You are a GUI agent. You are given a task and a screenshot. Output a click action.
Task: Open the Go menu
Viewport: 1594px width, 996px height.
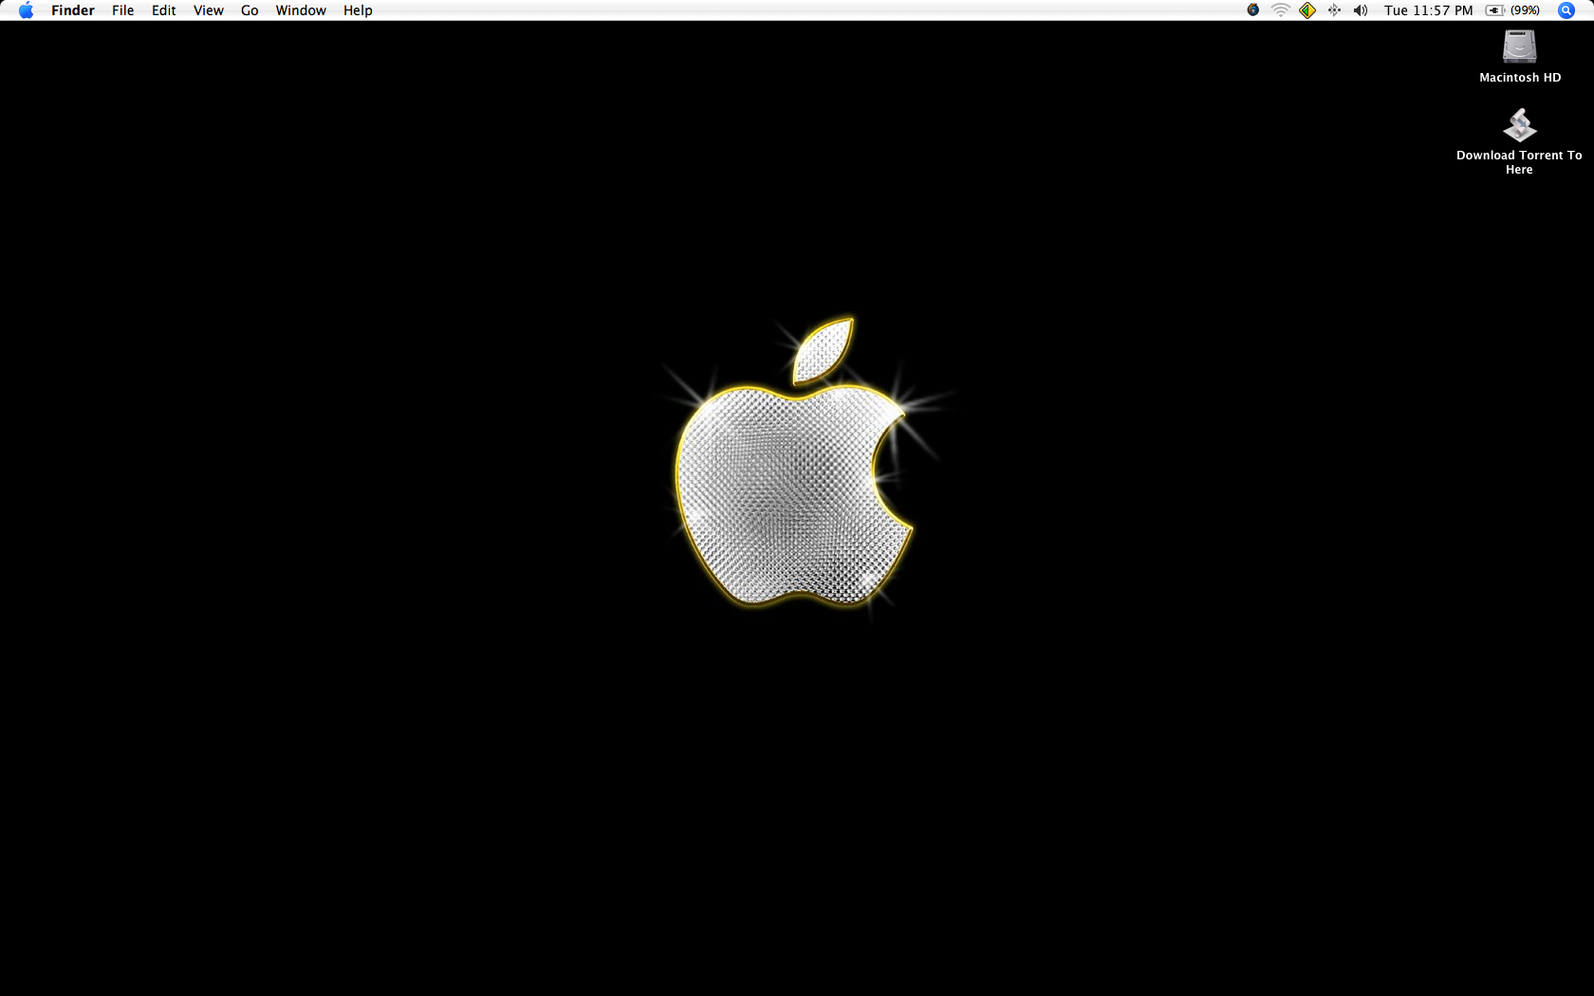[x=249, y=9]
